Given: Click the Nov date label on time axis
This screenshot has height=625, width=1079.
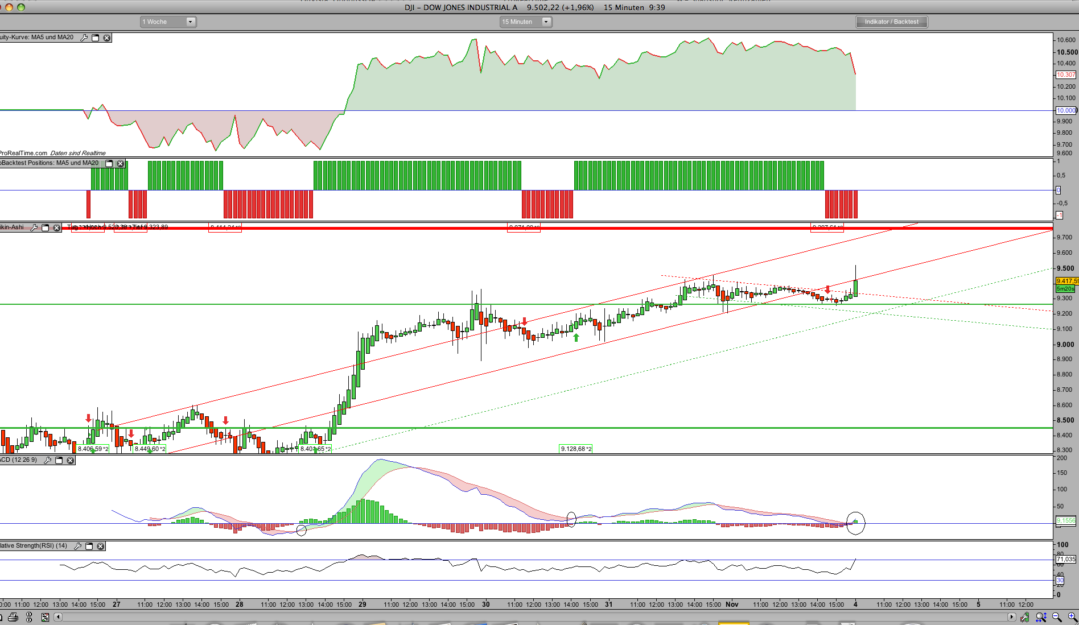Looking at the screenshot, I should point(732,605).
